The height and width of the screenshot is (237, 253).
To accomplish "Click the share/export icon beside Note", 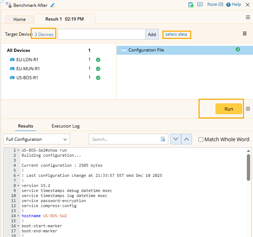I will (200, 5).
